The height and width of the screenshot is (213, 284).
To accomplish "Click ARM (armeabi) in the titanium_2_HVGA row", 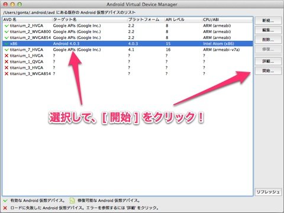I will (217, 26).
